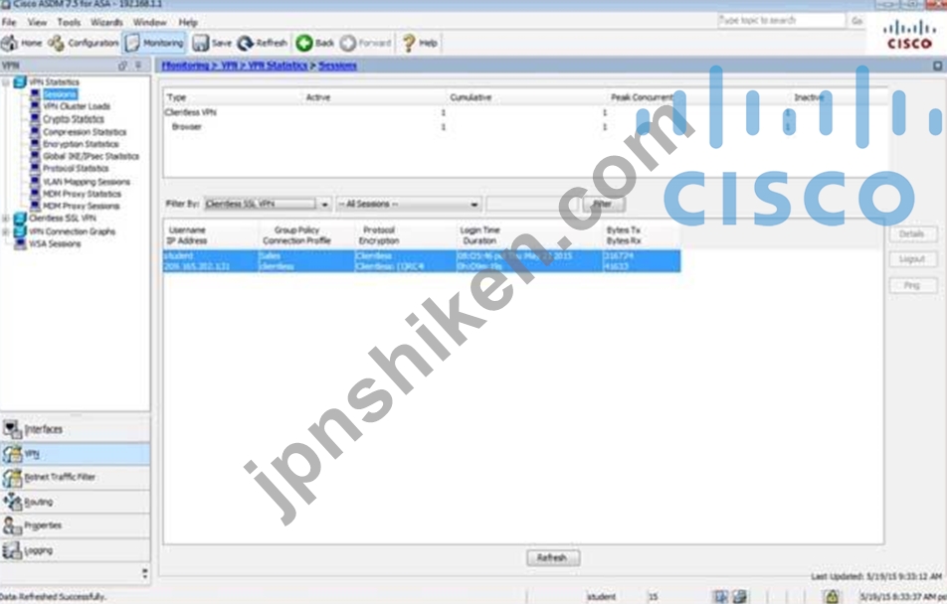Image resolution: width=947 pixels, height=604 pixels.
Task: Open Help with the question mark icon
Action: (409, 43)
